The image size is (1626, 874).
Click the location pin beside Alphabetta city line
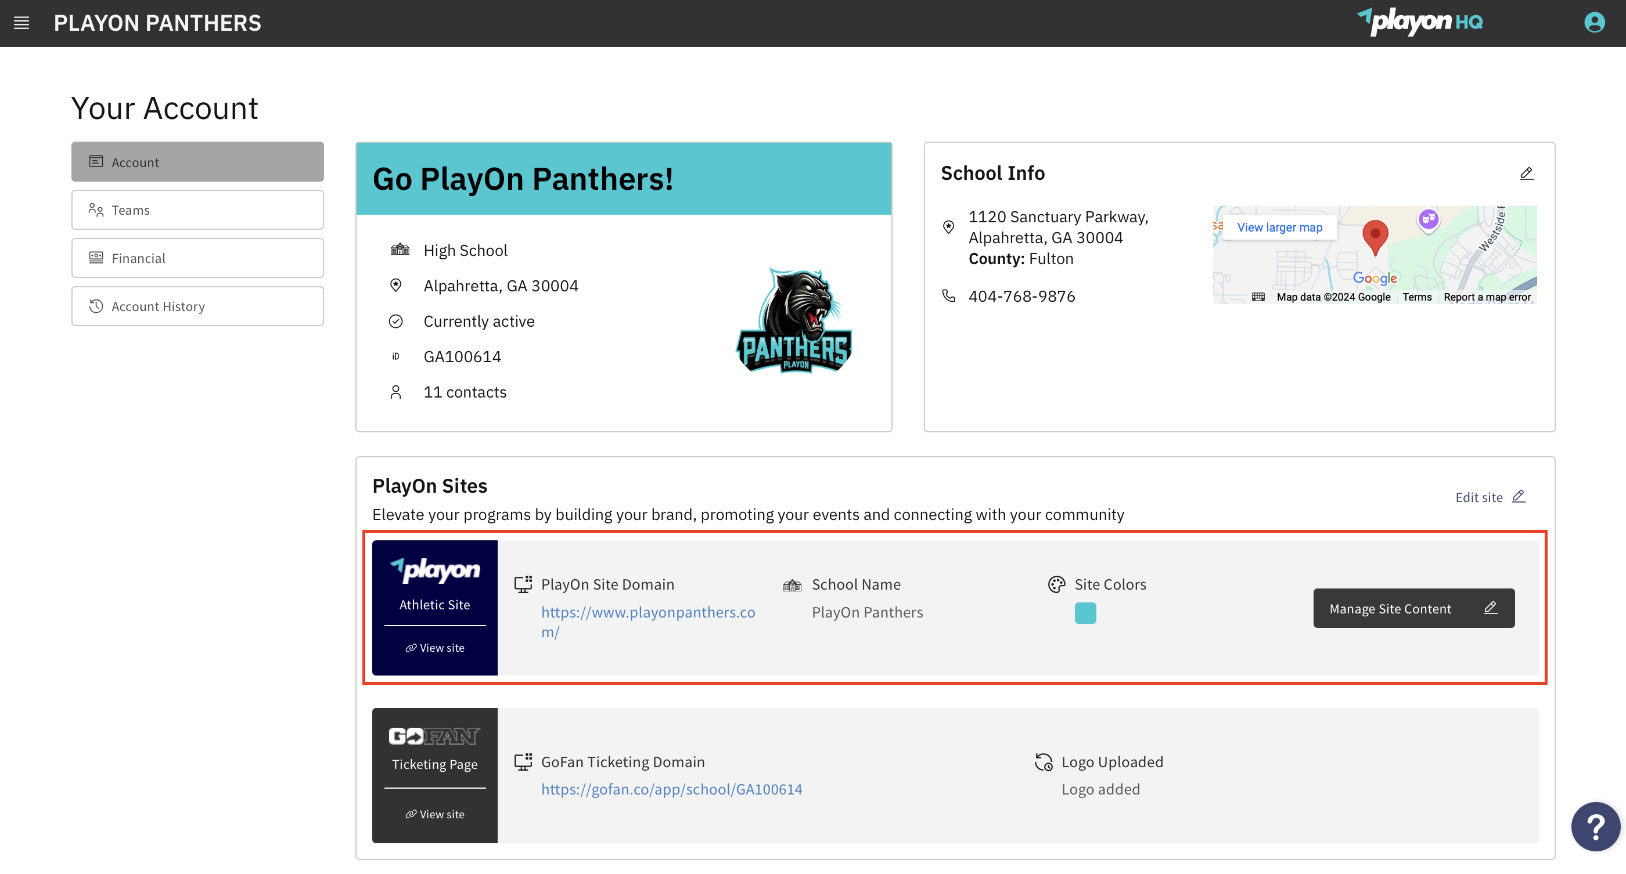pyautogui.click(x=396, y=285)
